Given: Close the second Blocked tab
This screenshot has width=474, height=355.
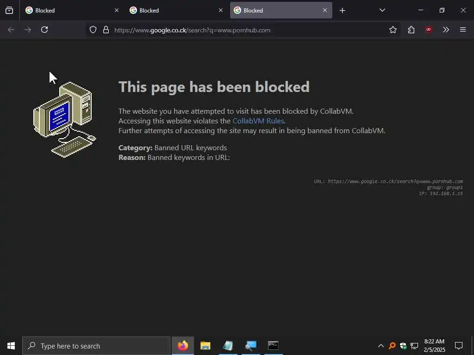Looking at the screenshot, I should click(x=221, y=10).
